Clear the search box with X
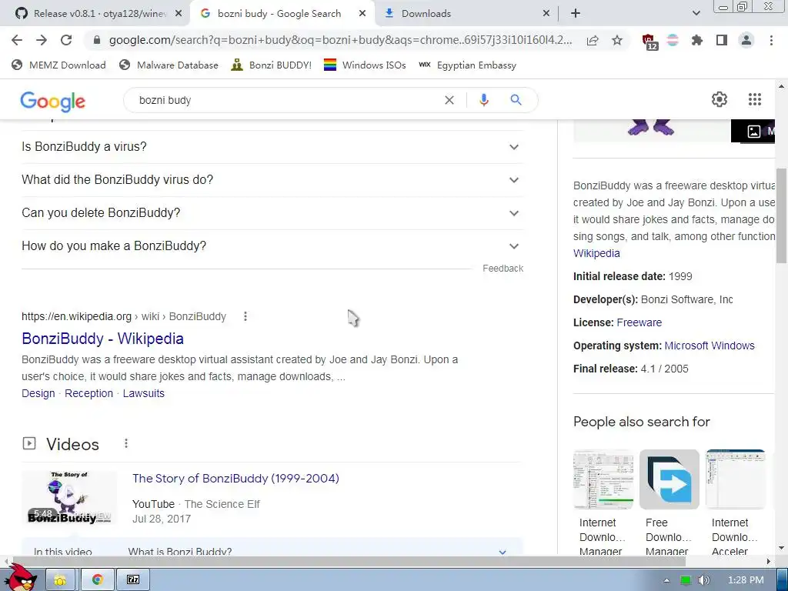 click(x=449, y=100)
